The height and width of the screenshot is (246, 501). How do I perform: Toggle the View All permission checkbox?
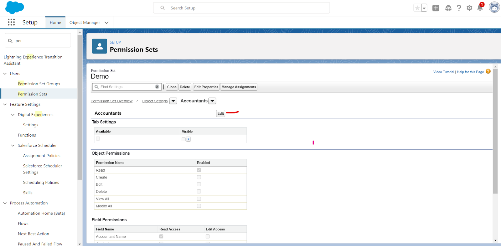point(199,199)
